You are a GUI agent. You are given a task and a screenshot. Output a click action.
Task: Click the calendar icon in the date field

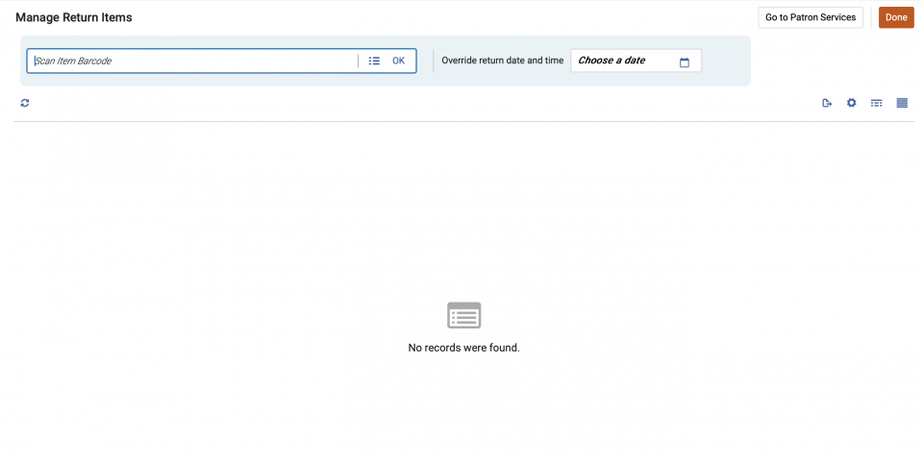pos(685,61)
